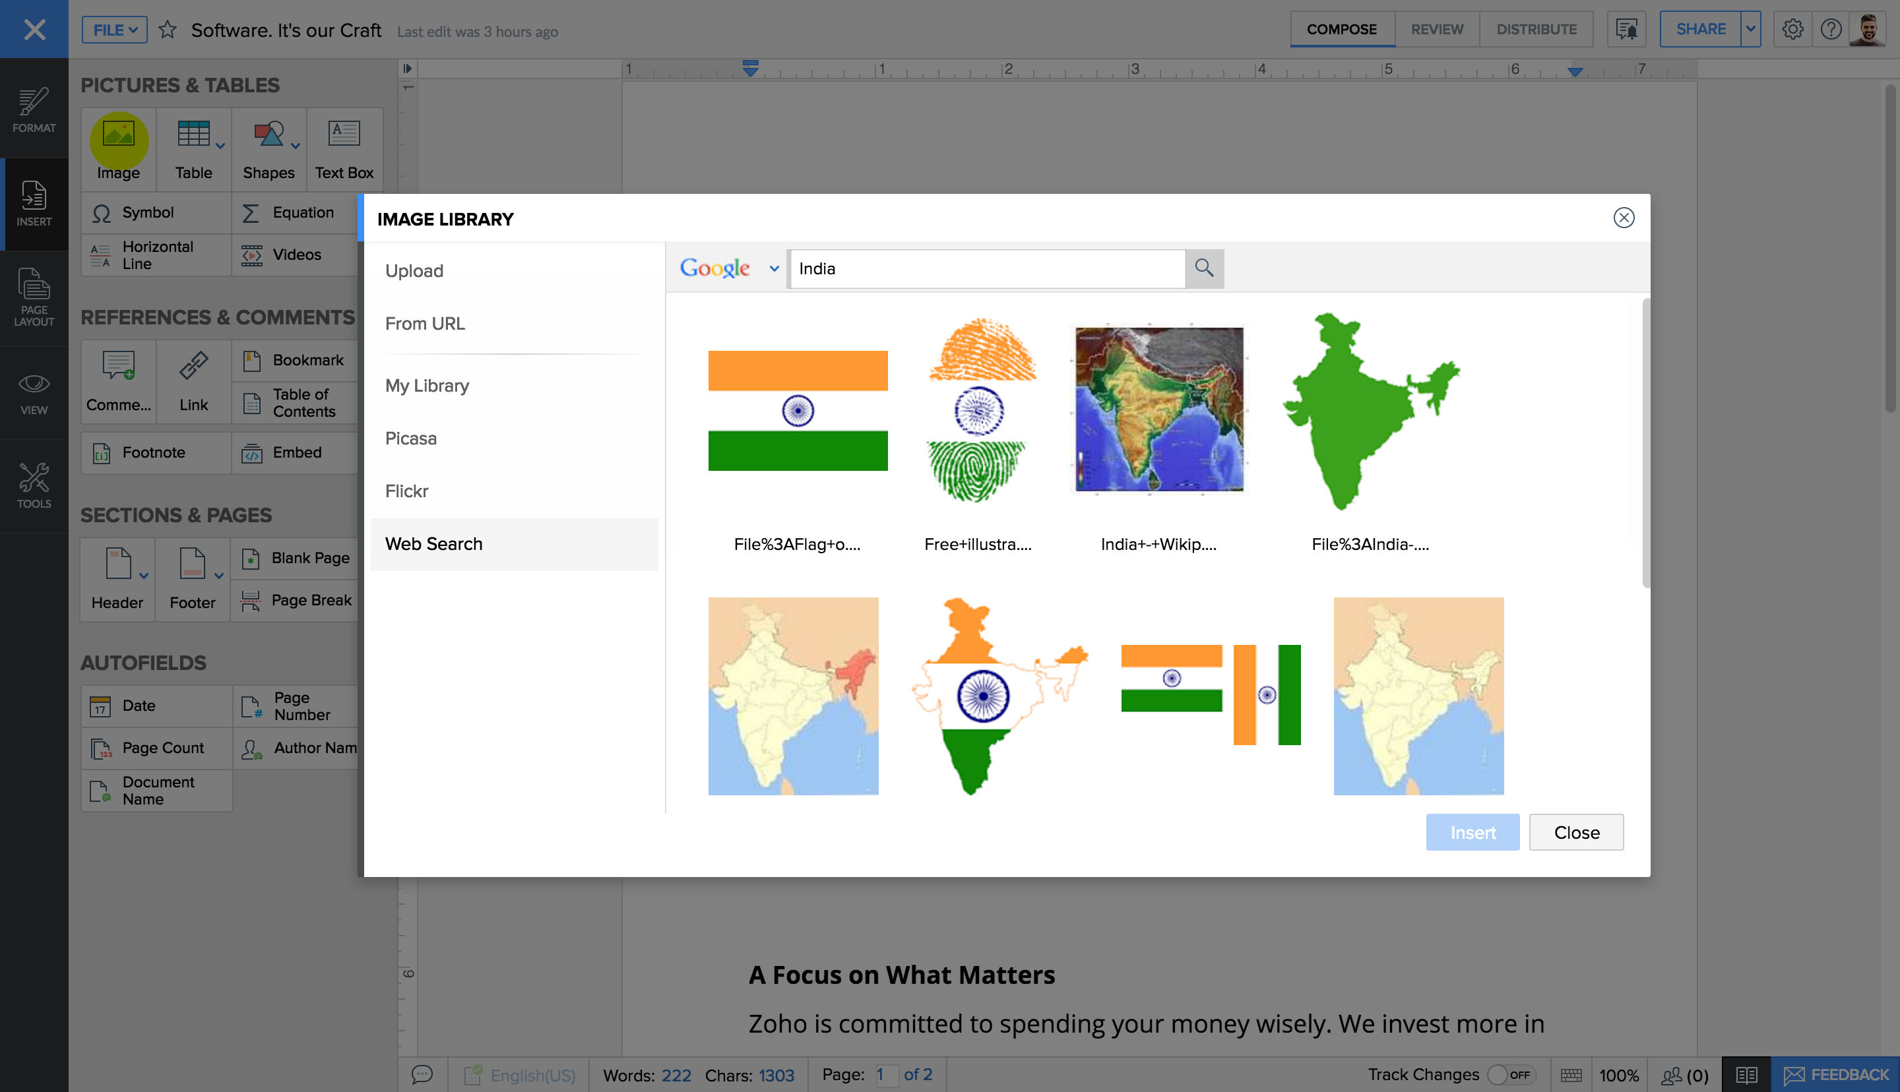Open settings gear icon

pos(1792,29)
